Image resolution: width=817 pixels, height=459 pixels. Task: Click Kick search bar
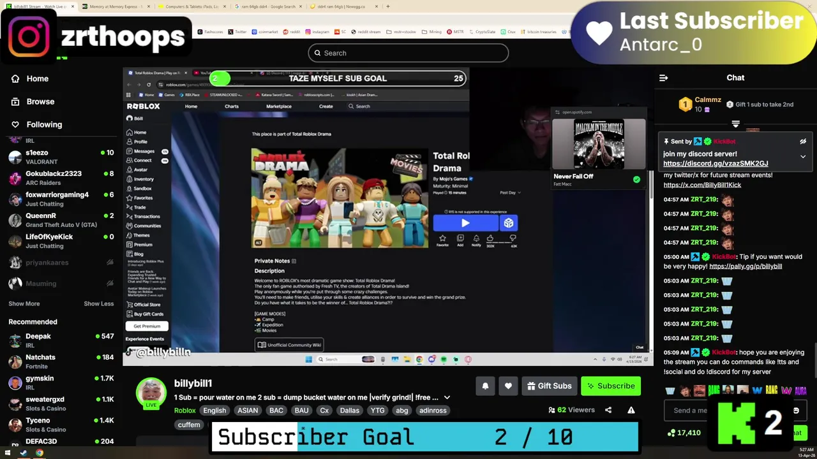(408, 53)
